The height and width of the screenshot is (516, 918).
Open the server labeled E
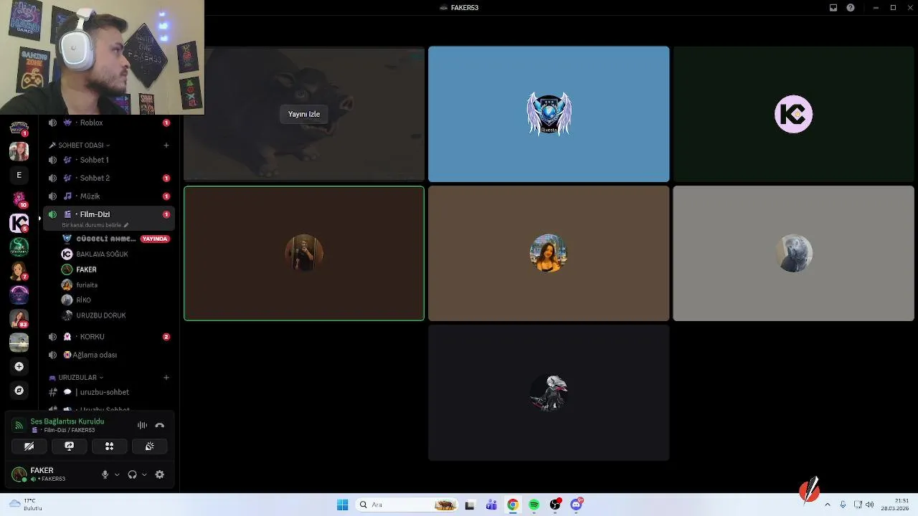[19, 175]
